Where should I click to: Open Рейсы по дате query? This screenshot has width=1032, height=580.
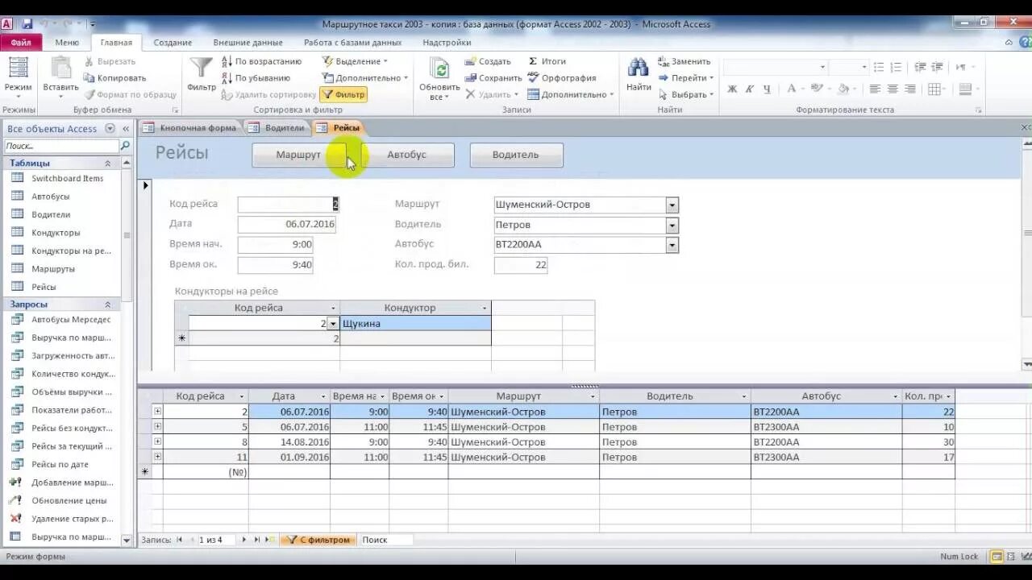pos(60,464)
